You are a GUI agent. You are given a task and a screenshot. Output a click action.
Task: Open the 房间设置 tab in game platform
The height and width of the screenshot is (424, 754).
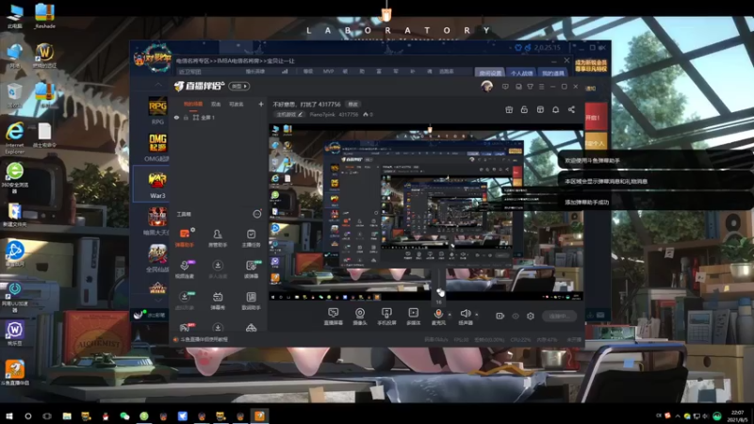pyautogui.click(x=490, y=73)
